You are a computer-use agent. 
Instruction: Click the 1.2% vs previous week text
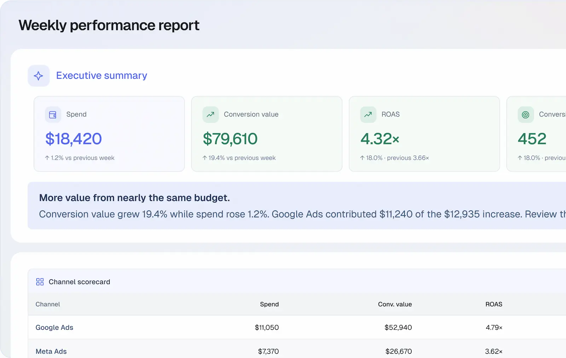coord(80,158)
